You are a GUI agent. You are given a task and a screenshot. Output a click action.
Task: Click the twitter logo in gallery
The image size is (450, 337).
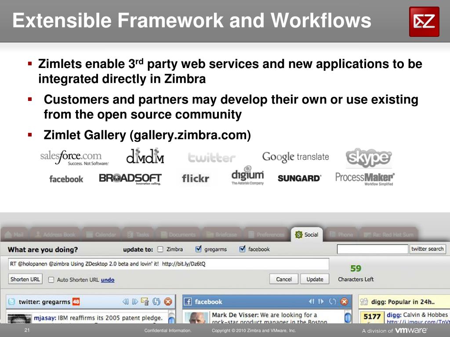tap(211, 158)
